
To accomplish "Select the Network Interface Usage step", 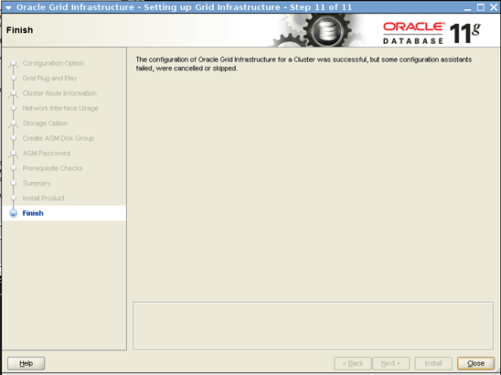I will (x=60, y=108).
